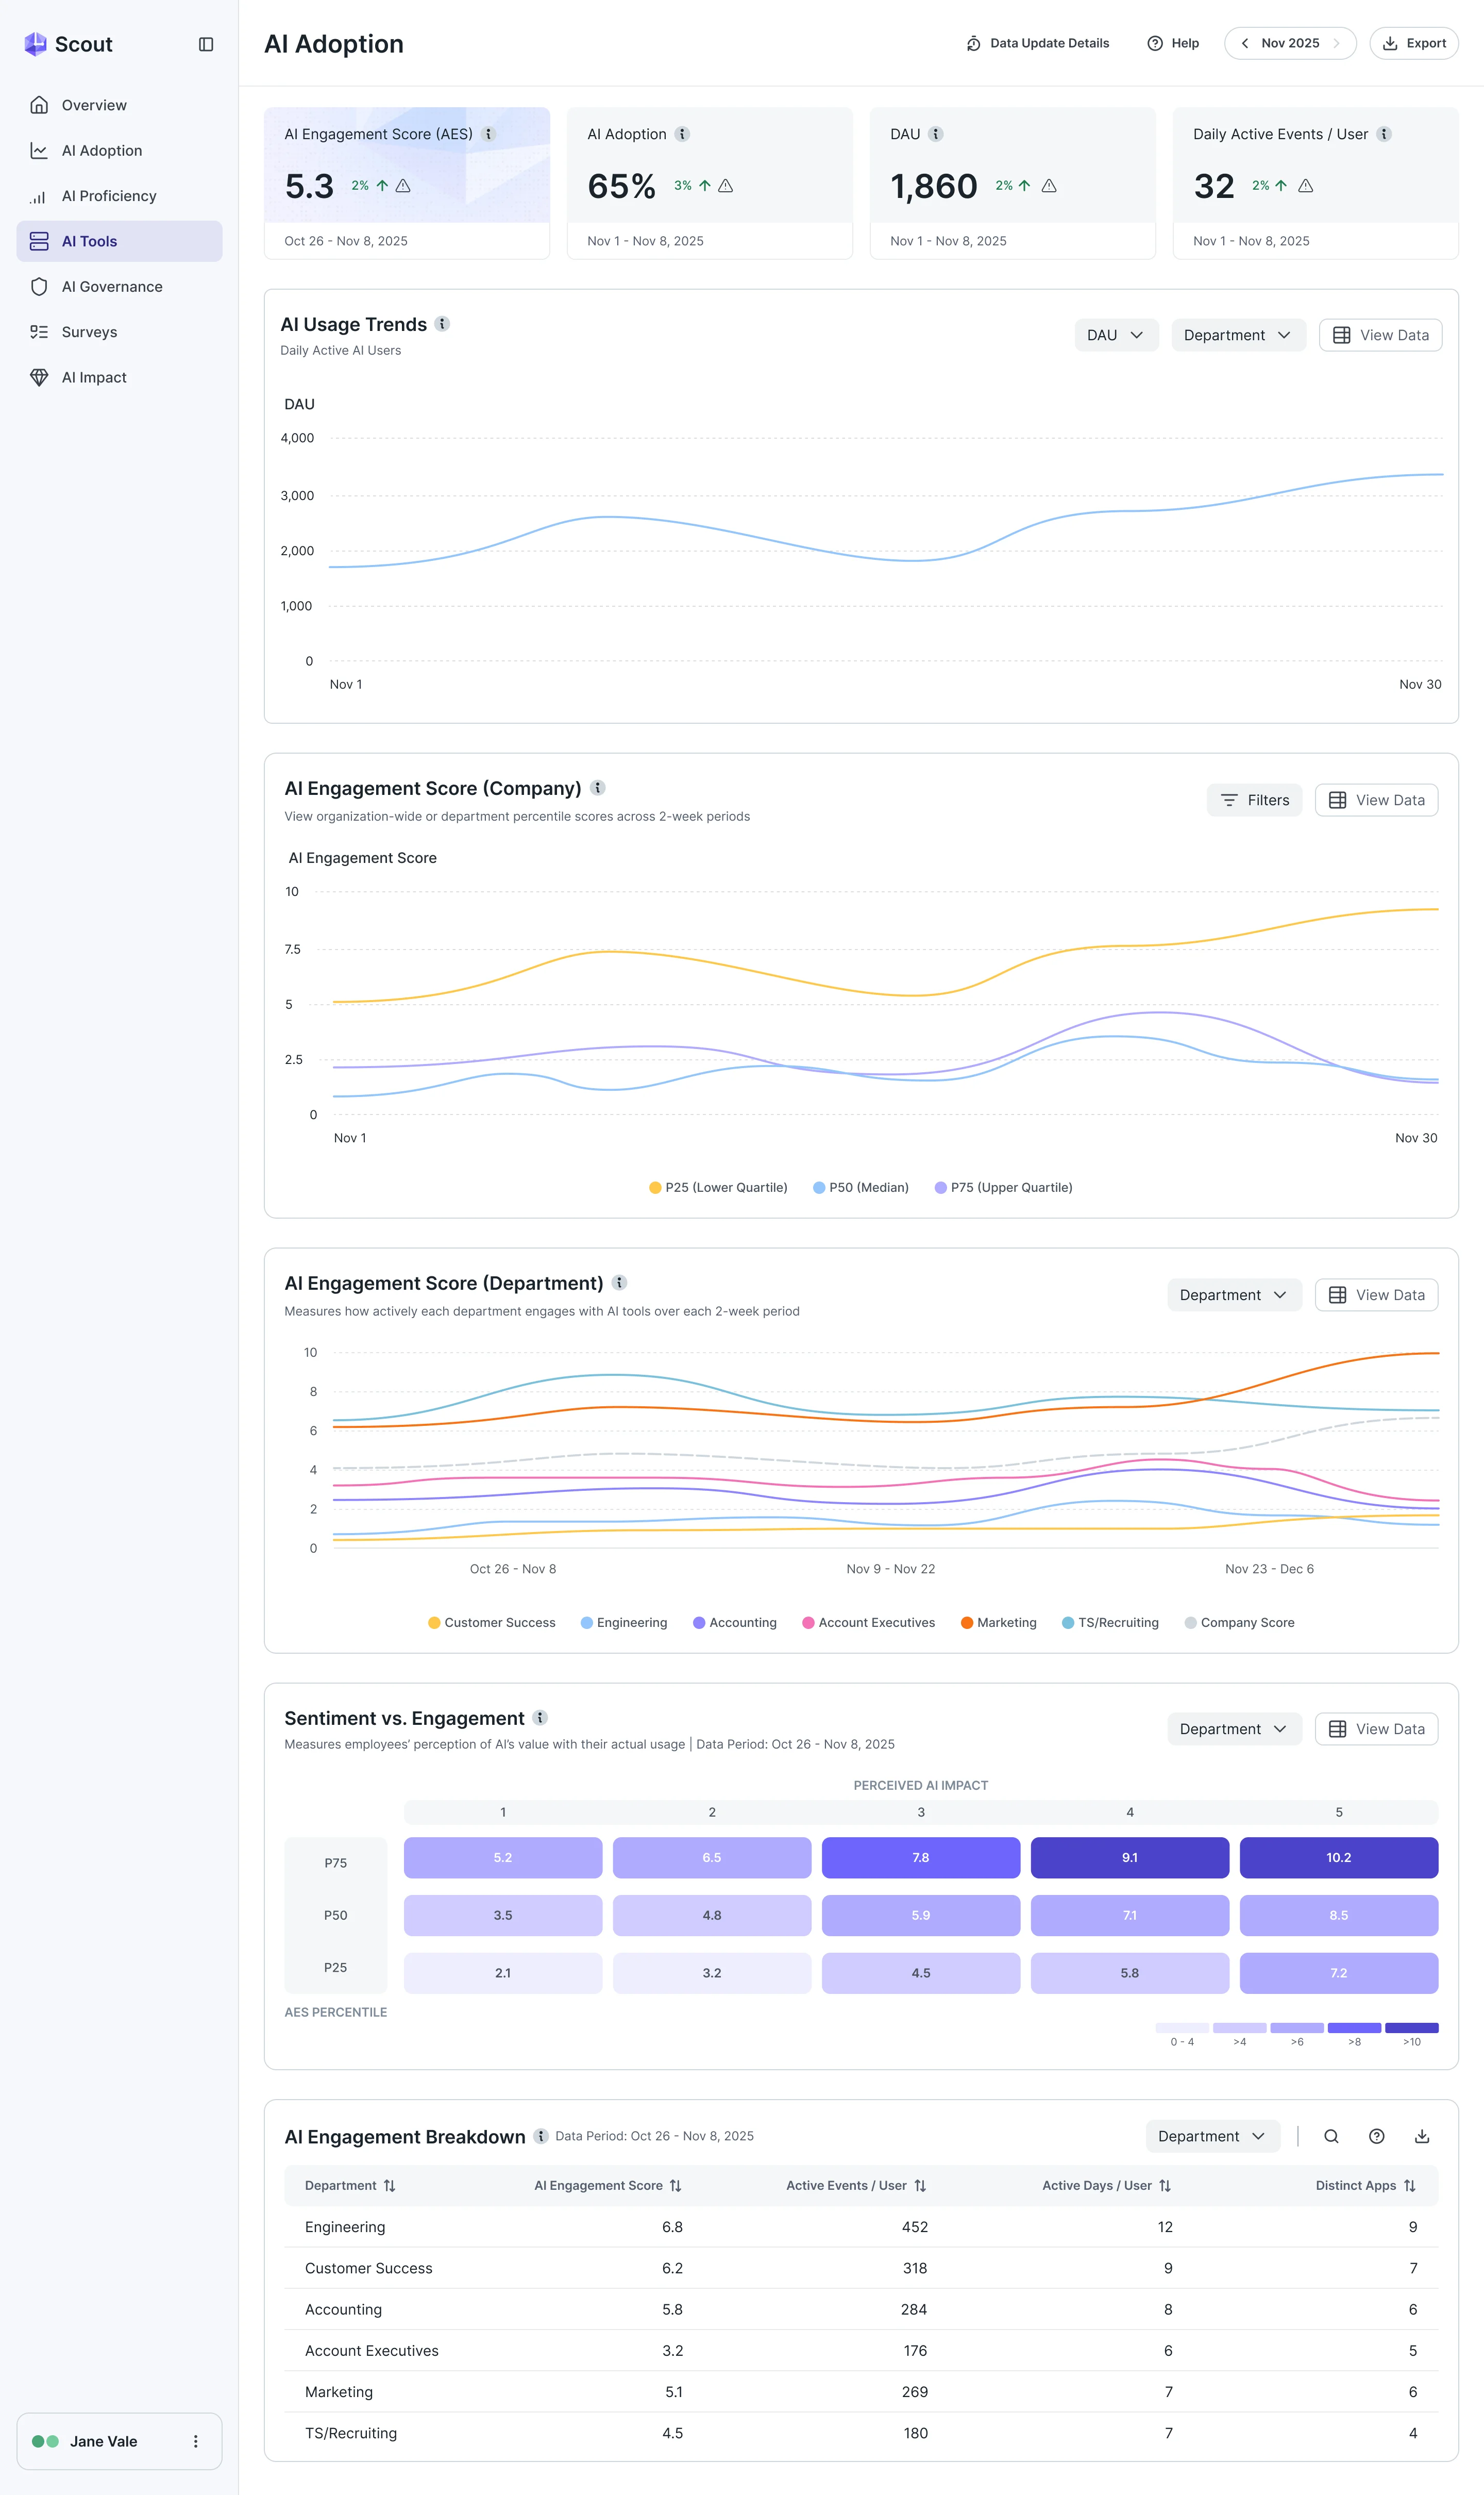Click warning triangle in AI Adoption 65% card

point(726,186)
